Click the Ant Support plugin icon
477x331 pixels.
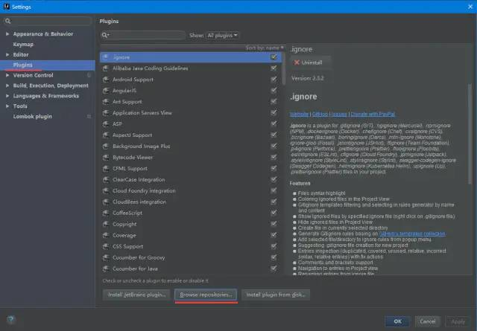(106, 102)
